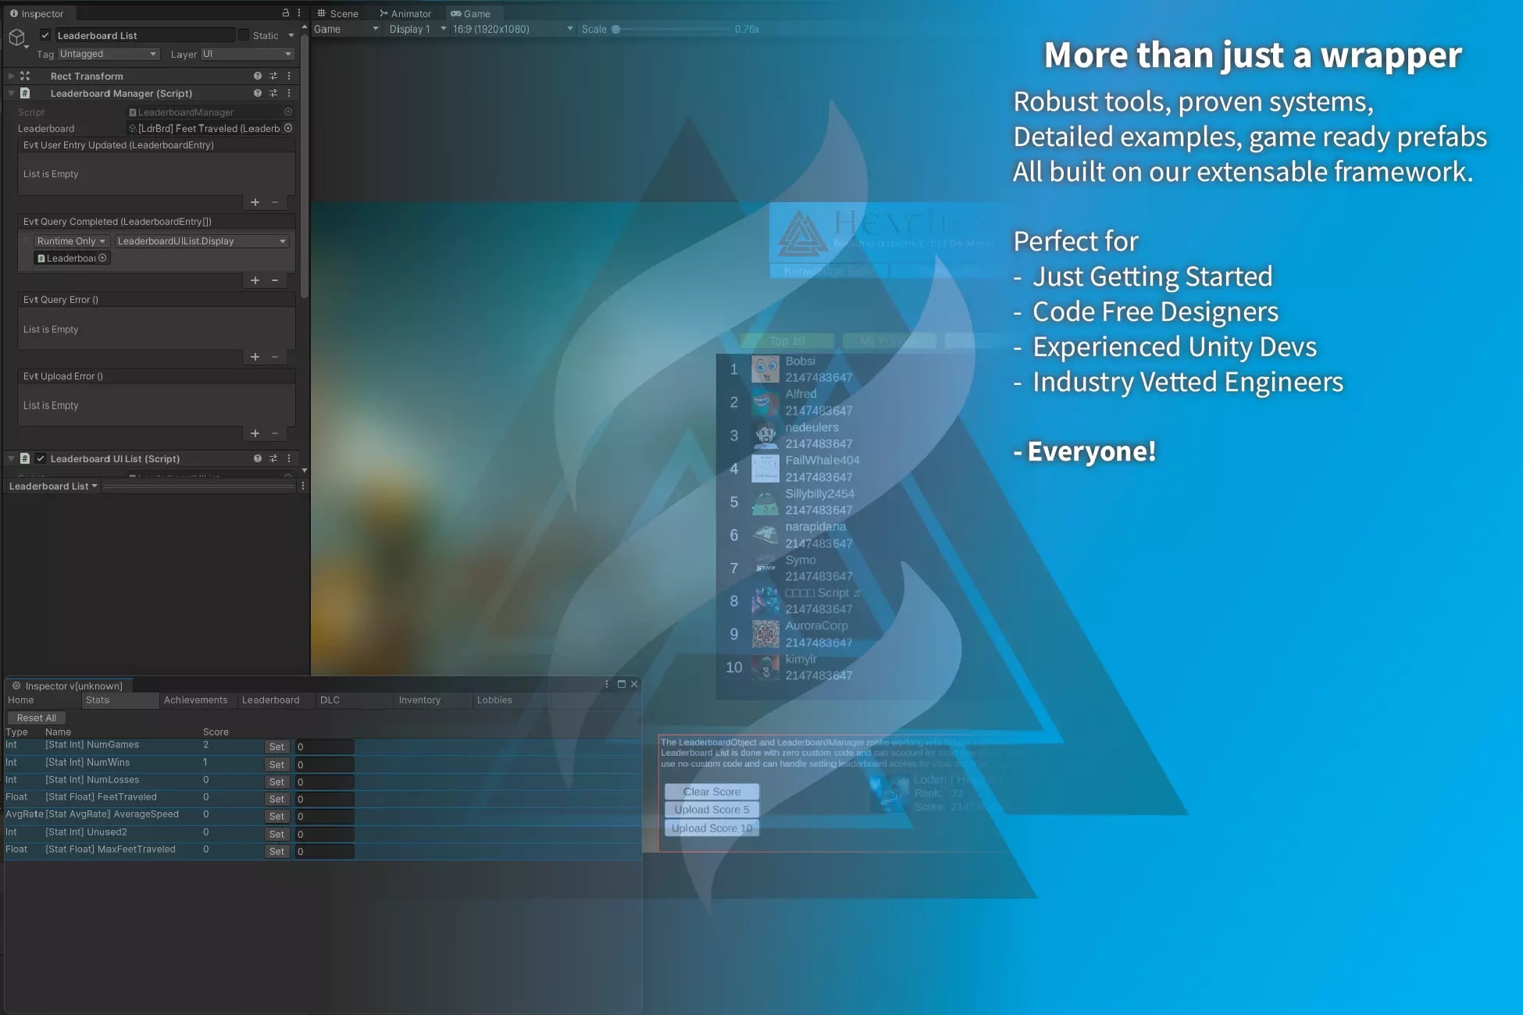The width and height of the screenshot is (1523, 1015).
Task: Open the Tag Untagged dropdown
Action: (109, 54)
